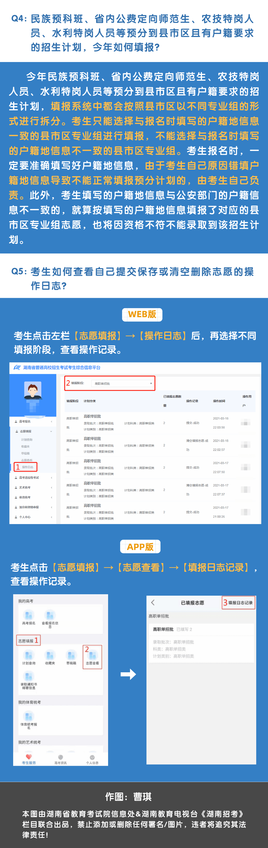Click the WEB版 label badge

click(142, 314)
